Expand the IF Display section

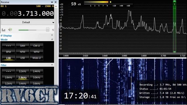[52, 35]
